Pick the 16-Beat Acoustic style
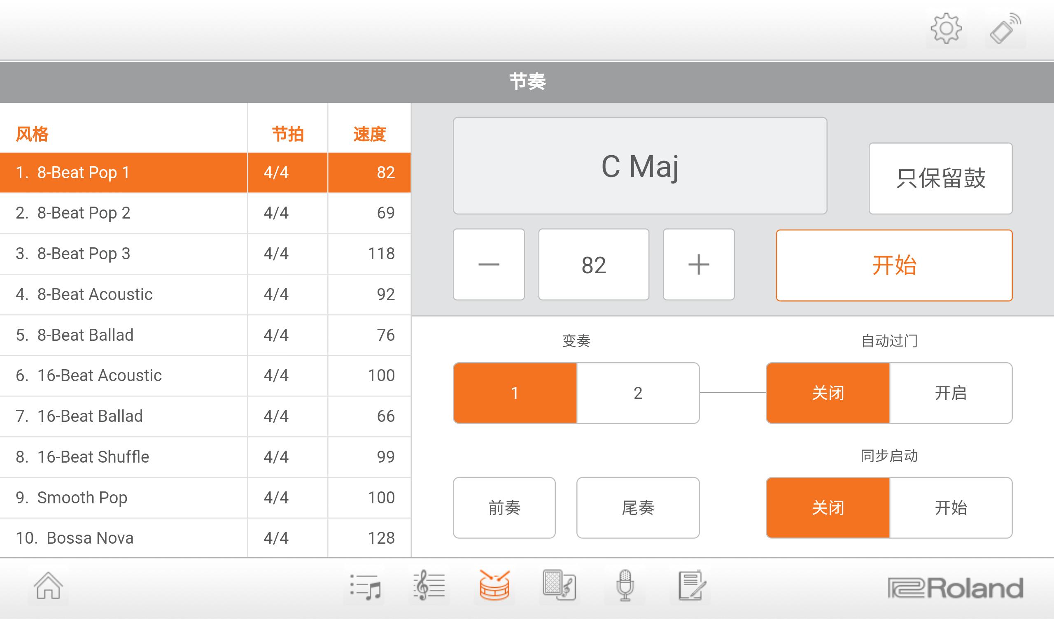The image size is (1054, 619). tap(205, 376)
